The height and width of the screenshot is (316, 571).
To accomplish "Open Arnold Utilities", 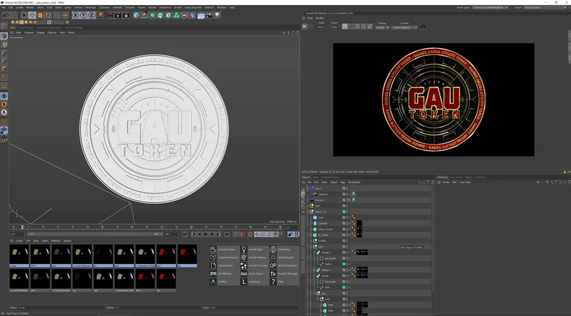I will pos(224,282).
